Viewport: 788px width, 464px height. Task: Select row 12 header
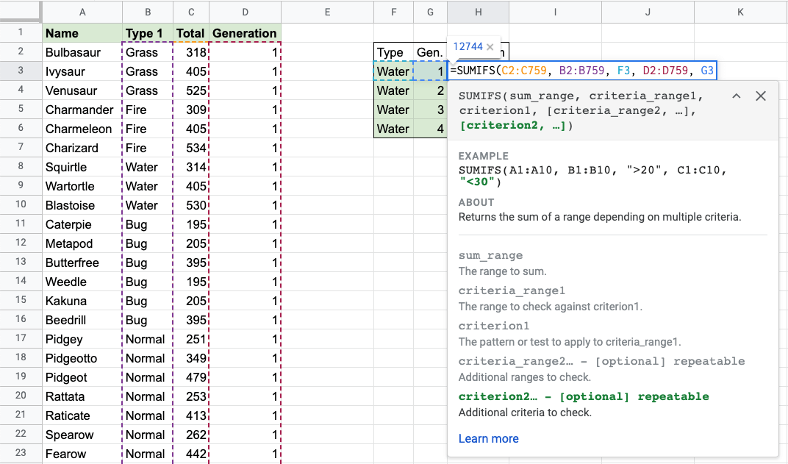pyautogui.click(x=21, y=243)
